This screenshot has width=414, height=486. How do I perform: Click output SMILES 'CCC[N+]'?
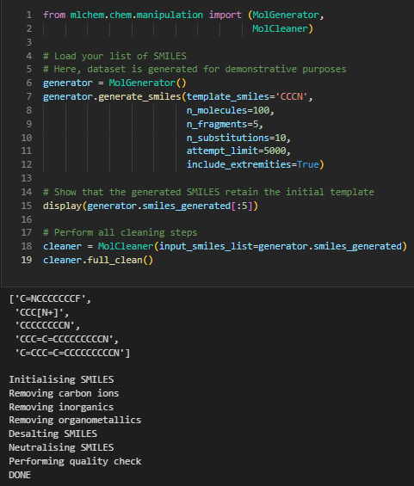[x=41, y=312]
